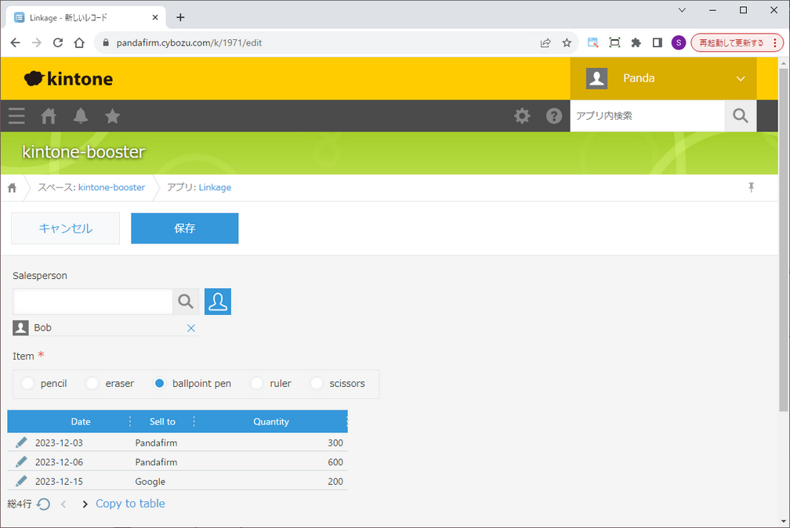Viewport: 790px width, 528px height.
Task: Open the user picker icon for Salesperson
Action: [x=218, y=302]
